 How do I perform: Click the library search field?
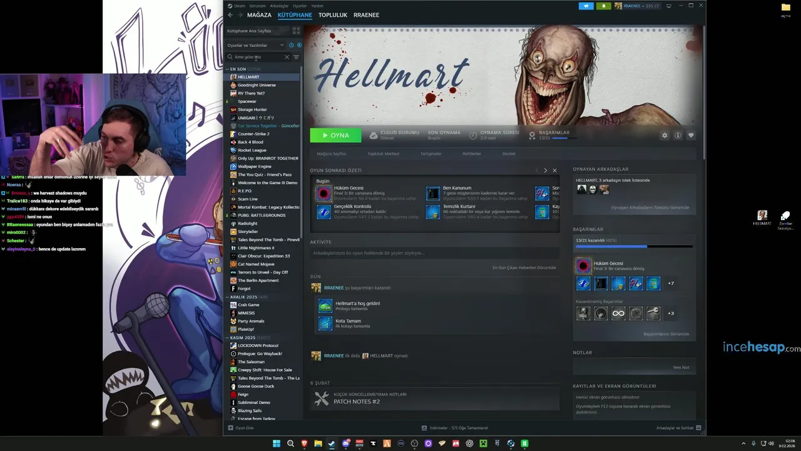tap(258, 57)
